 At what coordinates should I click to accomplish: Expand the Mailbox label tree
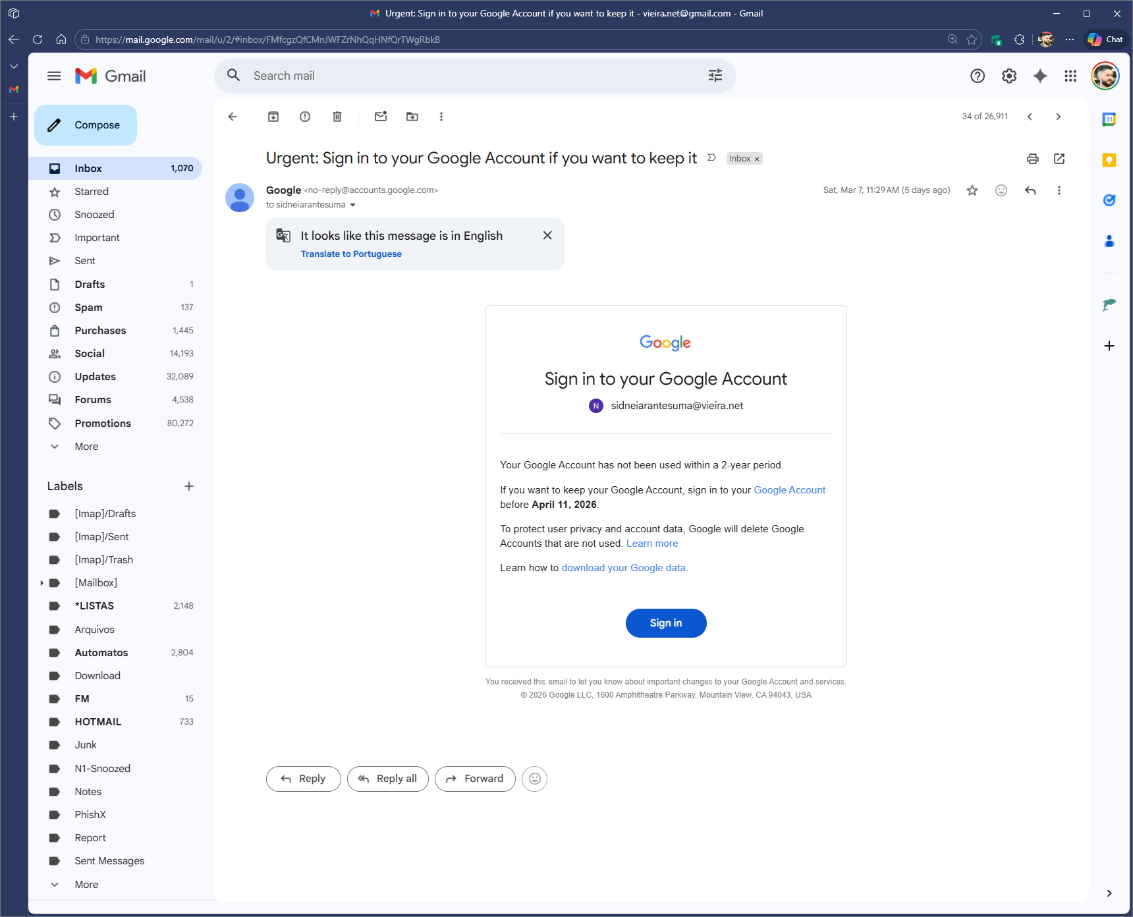(42, 582)
